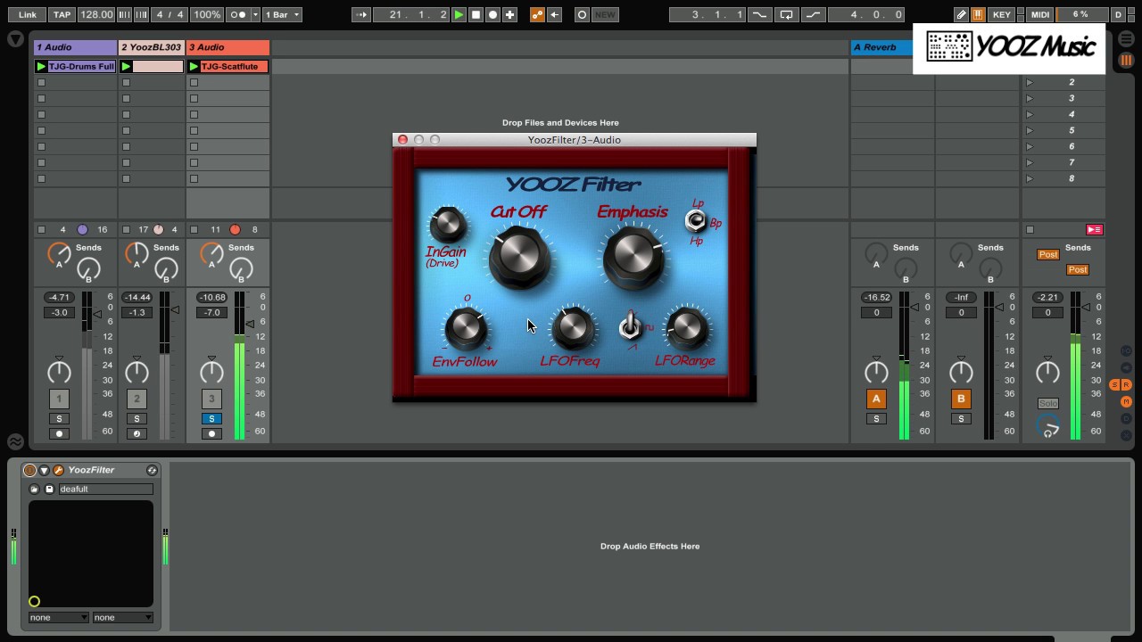Unsolo track 3 with its S button

(211, 419)
